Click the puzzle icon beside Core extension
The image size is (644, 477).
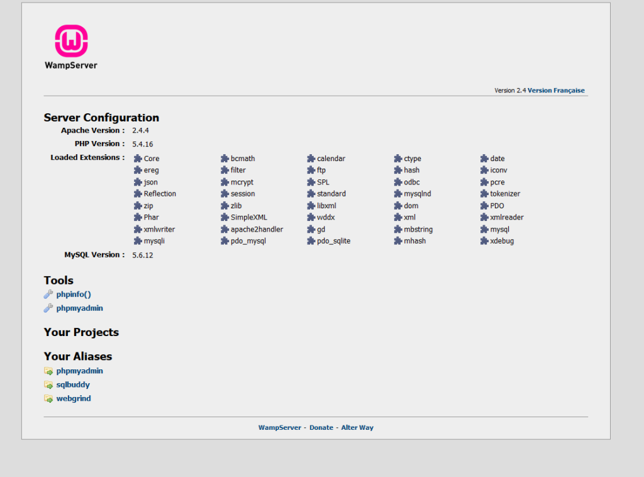coord(138,159)
